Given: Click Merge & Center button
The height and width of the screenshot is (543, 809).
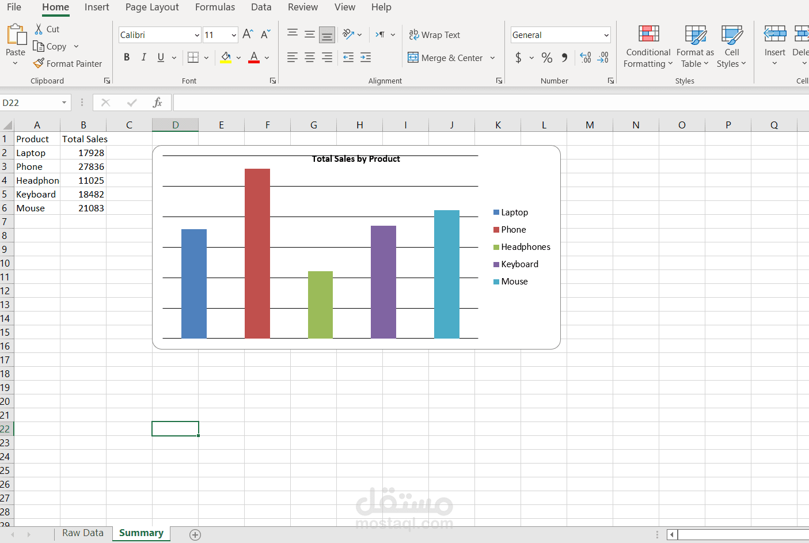Looking at the screenshot, I should tap(446, 58).
